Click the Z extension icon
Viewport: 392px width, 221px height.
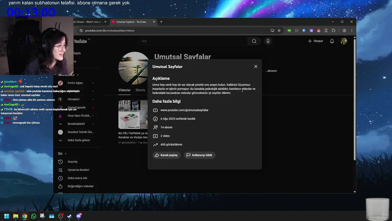coord(326,31)
